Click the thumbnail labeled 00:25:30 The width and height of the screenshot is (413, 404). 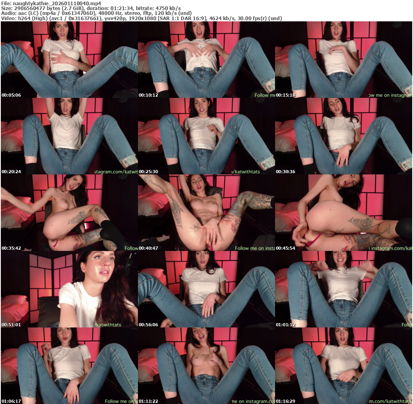click(206, 136)
